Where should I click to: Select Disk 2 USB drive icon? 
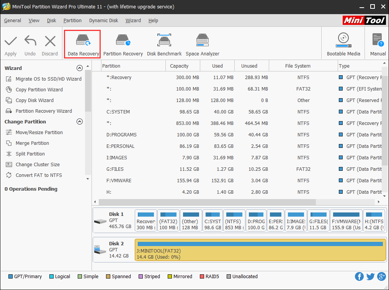click(x=100, y=249)
